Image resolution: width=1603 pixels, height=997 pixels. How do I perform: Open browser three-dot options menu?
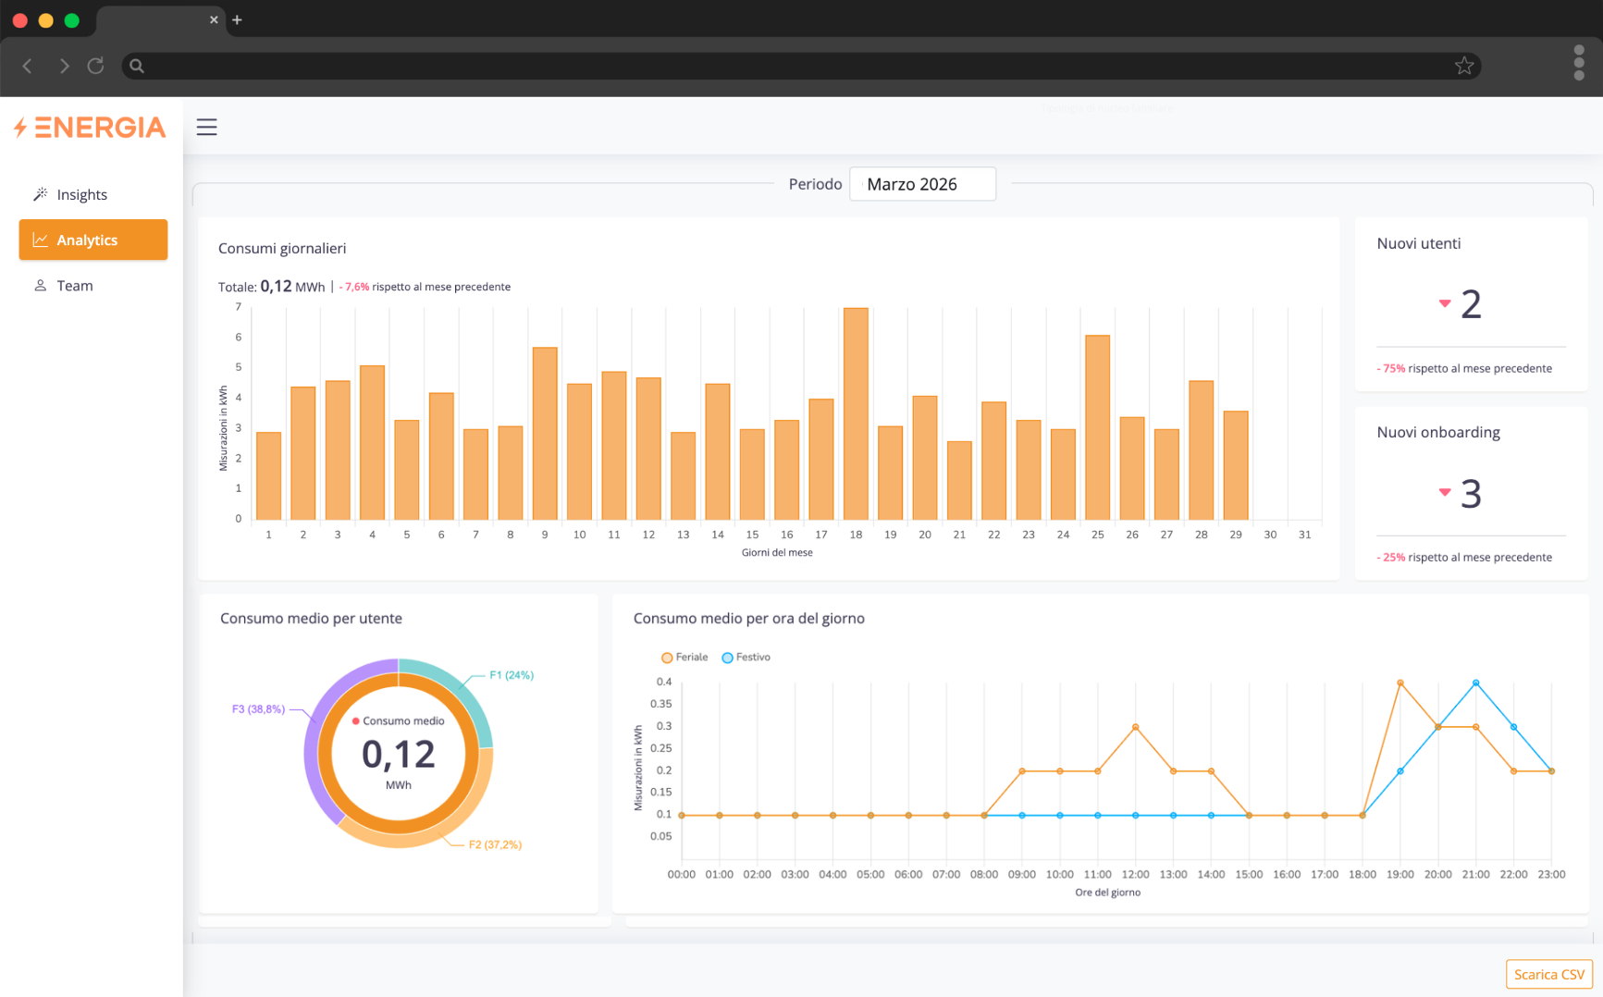click(1578, 63)
